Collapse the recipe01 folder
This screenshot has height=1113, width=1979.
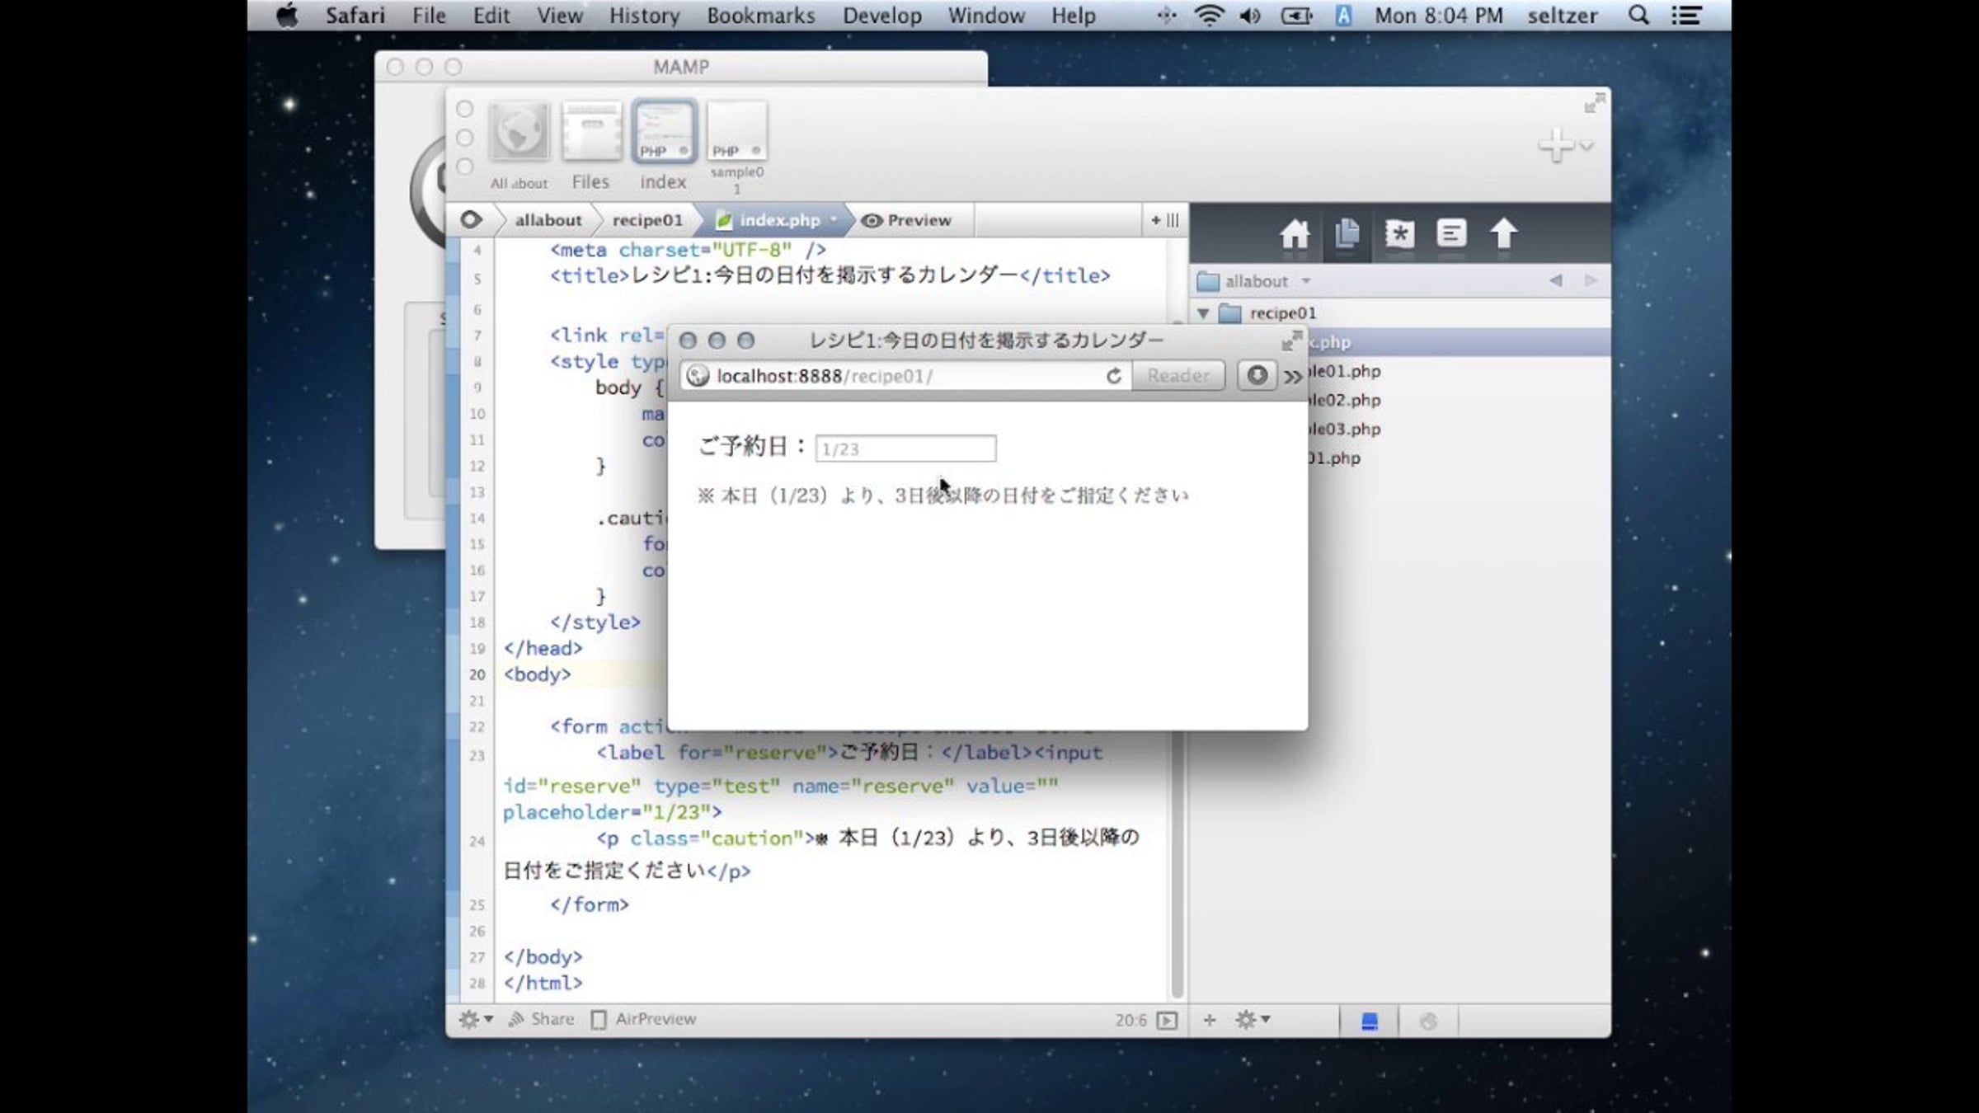point(1203,313)
